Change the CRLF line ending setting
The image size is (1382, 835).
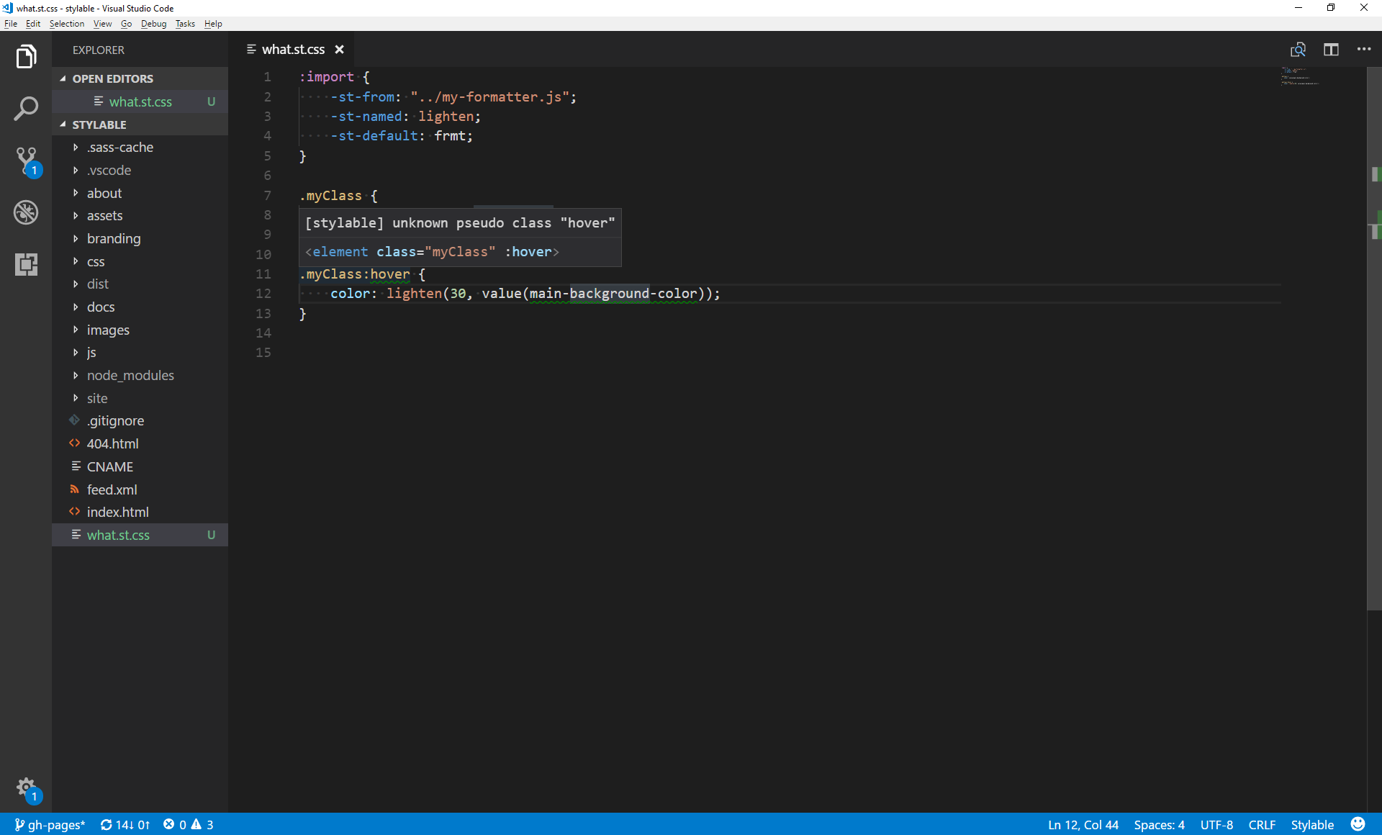(x=1261, y=824)
